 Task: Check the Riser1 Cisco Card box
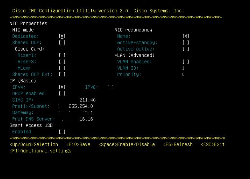click(62, 55)
